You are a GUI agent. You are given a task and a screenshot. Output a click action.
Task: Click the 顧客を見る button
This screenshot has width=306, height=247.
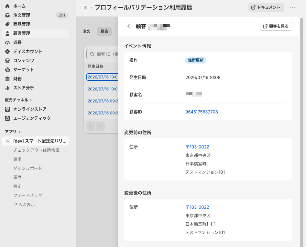[276, 26]
